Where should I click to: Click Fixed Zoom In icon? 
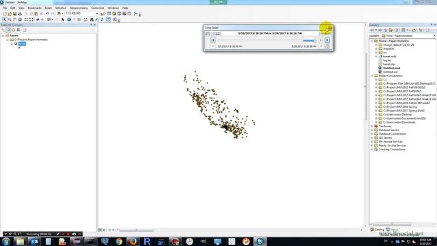(x=26, y=20)
